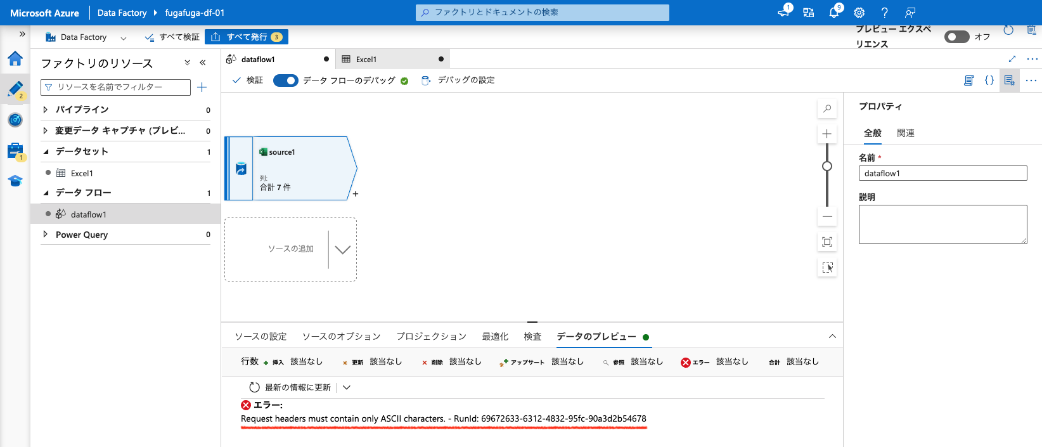Add transformation after source1 with plus
This screenshot has width=1042, height=447.
coord(356,194)
